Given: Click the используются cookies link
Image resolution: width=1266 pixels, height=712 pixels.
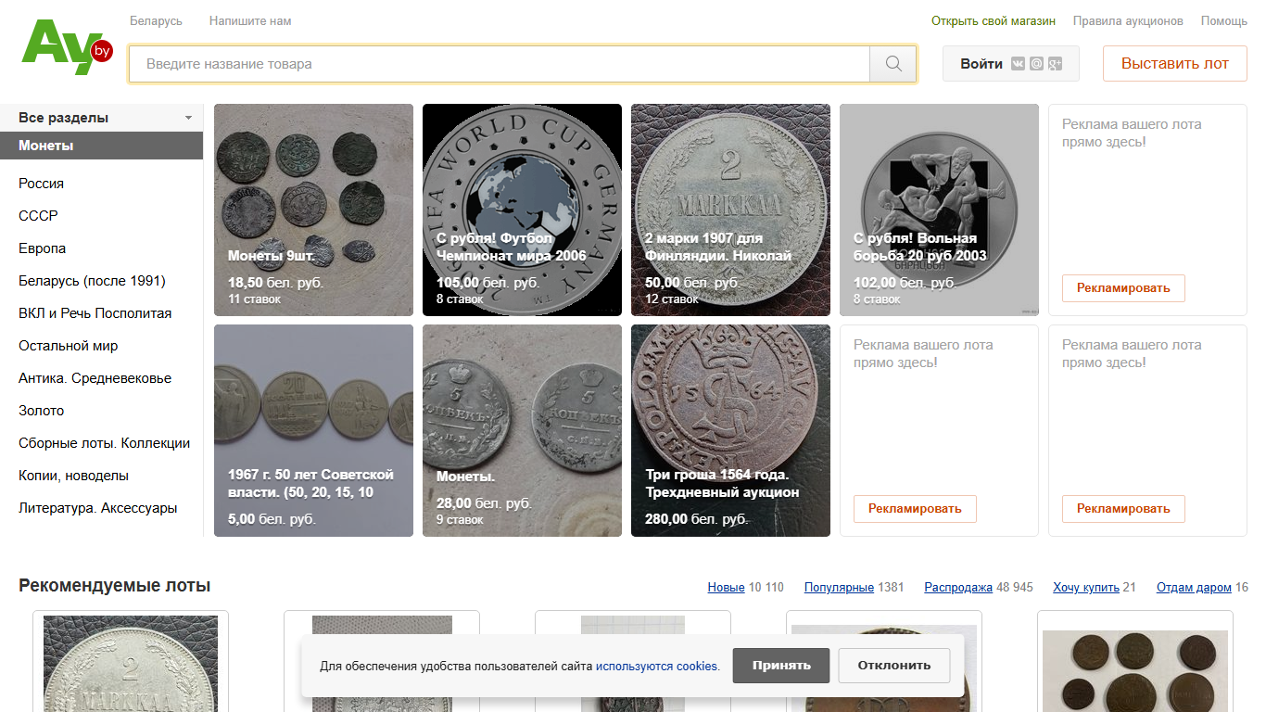Looking at the screenshot, I should 657,666.
